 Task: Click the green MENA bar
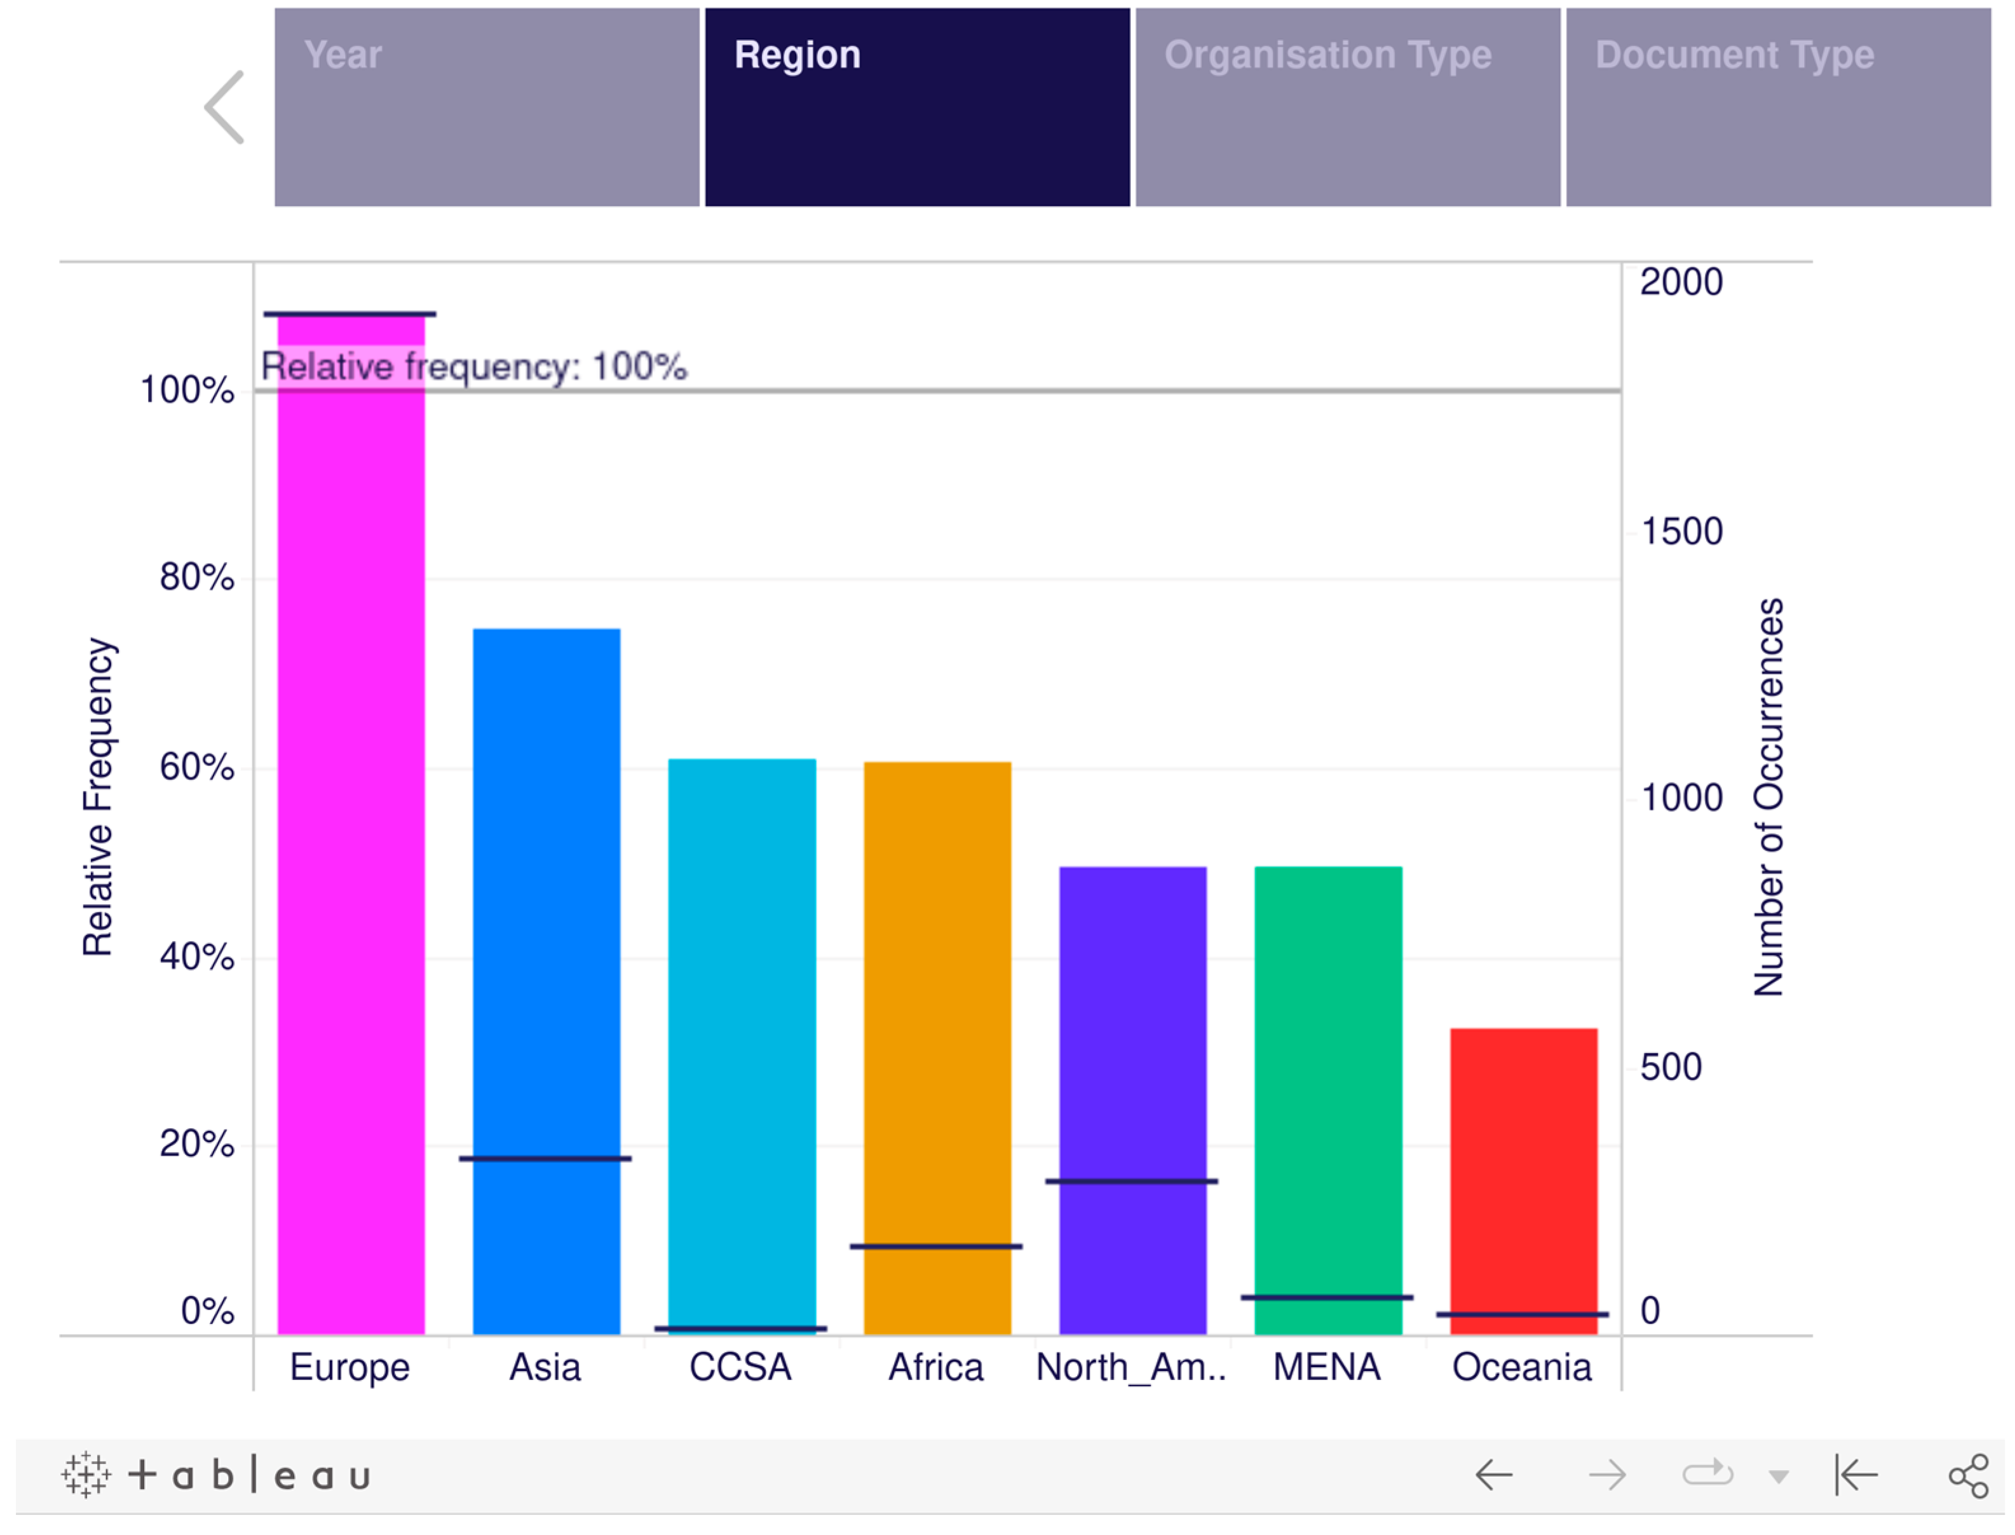tap(1328, 1078)
